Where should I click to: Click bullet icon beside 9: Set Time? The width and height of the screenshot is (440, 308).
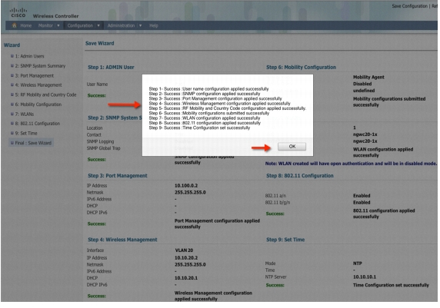tap(12, 133)
